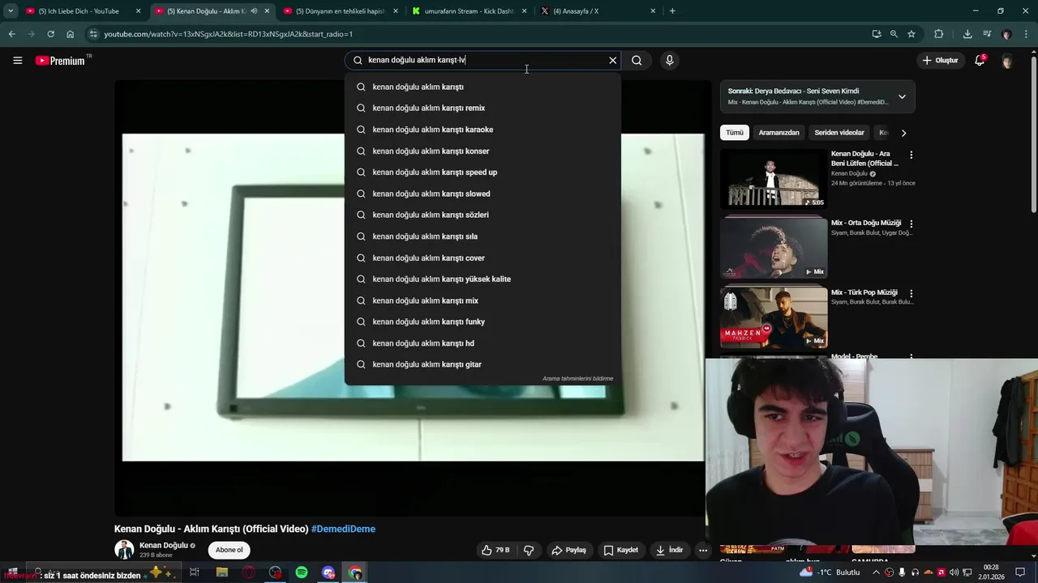The width and height of the screenshot is (1038, 583).
Task: Go back with browser back arrow
Action: [x=11, y=34]
